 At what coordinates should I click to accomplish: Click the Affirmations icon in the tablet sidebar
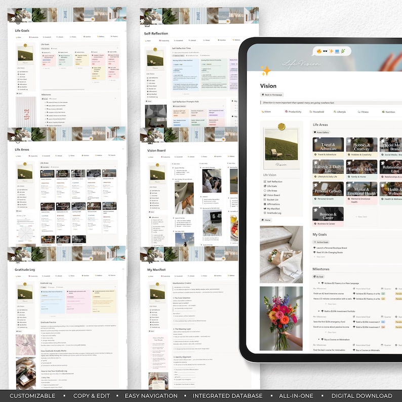pyautogui.click(x=265, y=204)
